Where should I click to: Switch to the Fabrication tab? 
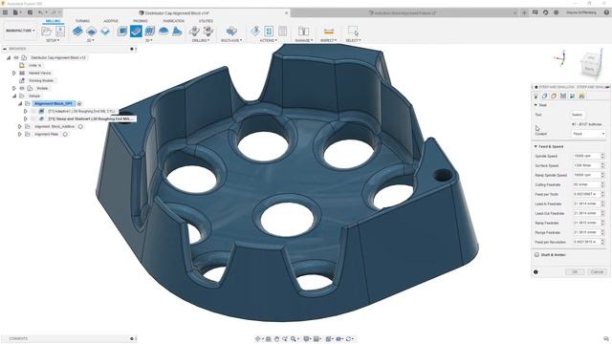pyautogui.click(x=174, y=21)
